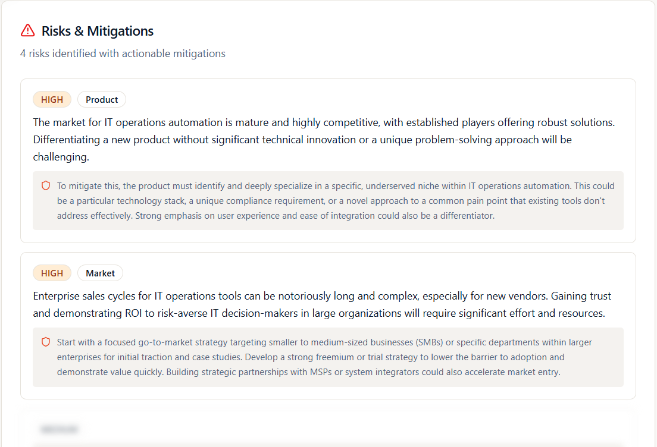Viewport: 657px width, 447px height.
Task: Click the IT operations automation risk description
Action: tap(324, 139)
